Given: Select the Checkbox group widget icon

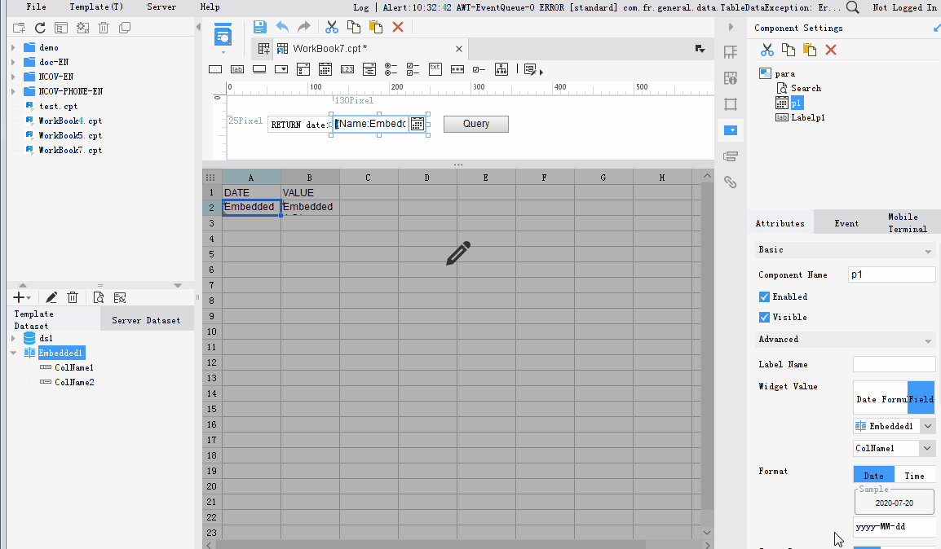Looking at the screenshot, I should pyautogui.click(x=413, y=69).
